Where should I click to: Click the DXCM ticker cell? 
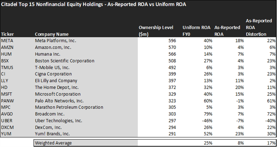pyautogui.click(x=7, y=127)
